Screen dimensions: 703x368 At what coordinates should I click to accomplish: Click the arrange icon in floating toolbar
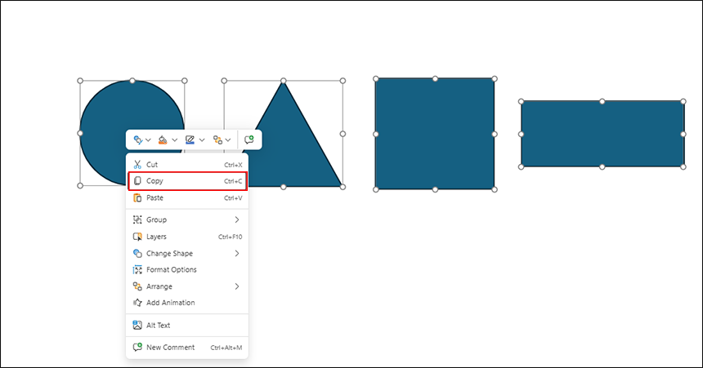pos(217,140)
